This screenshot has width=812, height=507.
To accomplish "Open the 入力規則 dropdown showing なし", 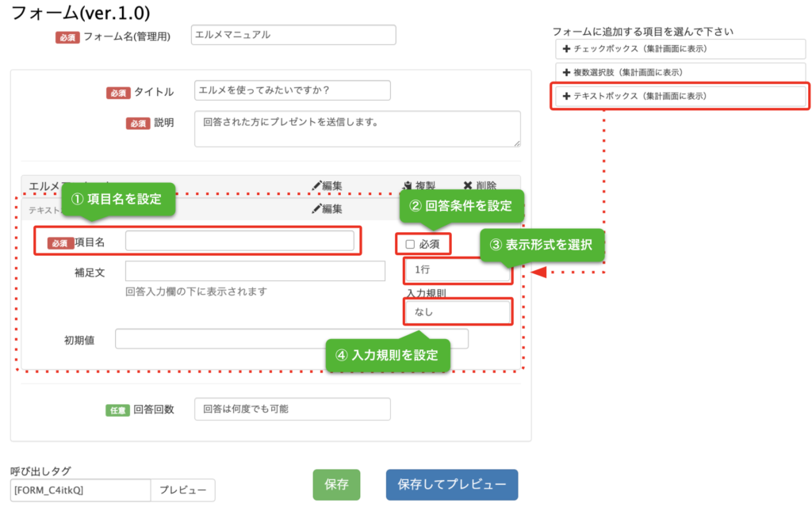I will (458, 312).
